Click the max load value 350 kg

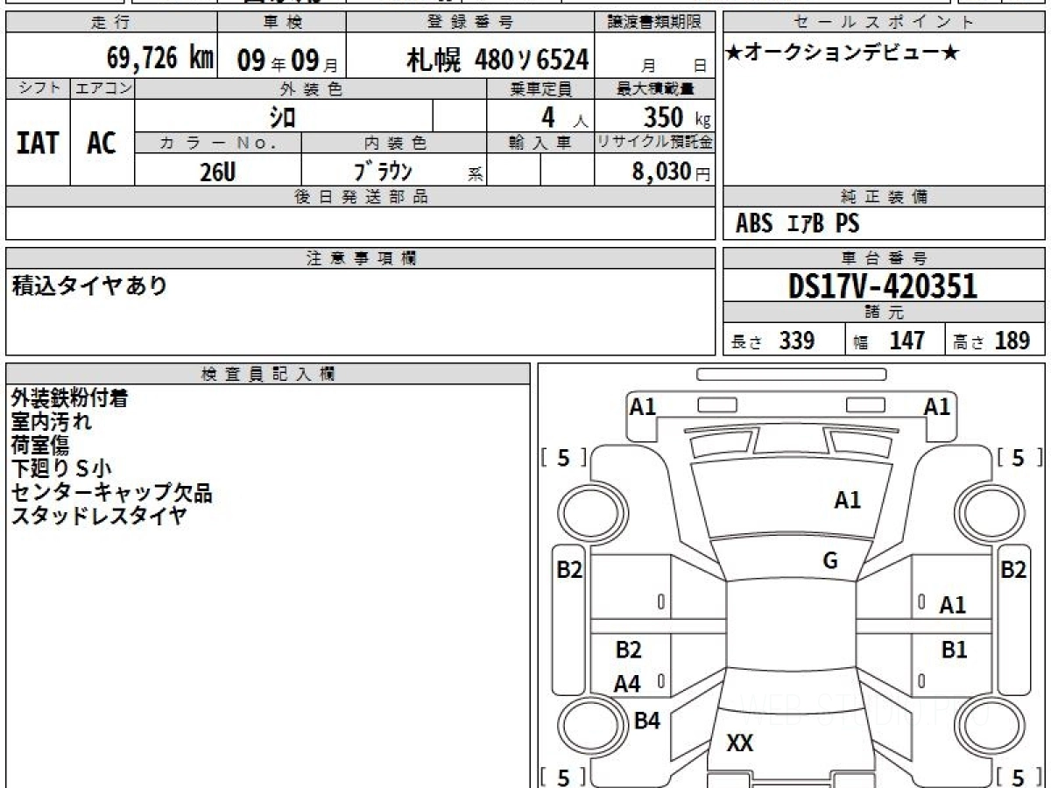tap(677, 116)
